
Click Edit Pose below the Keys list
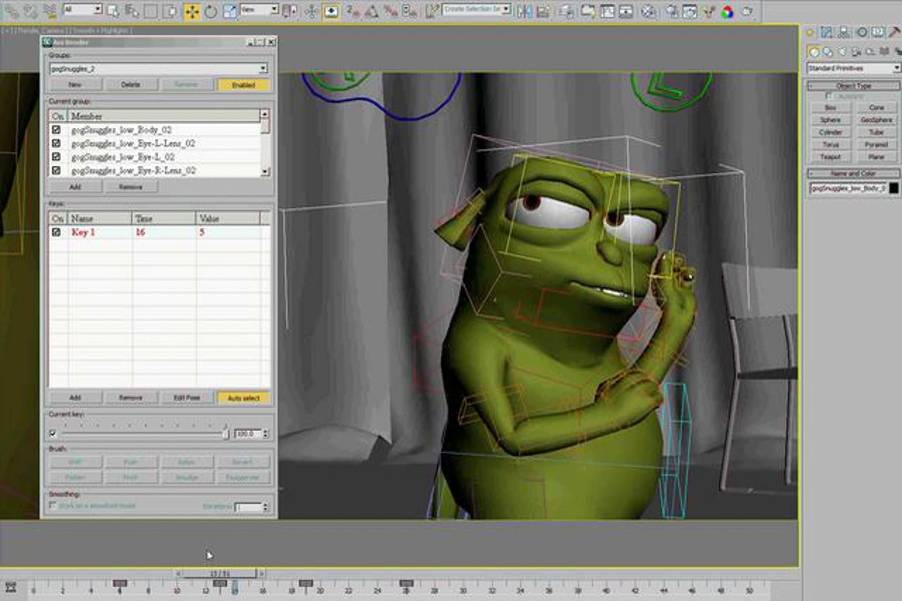[187, 398]
